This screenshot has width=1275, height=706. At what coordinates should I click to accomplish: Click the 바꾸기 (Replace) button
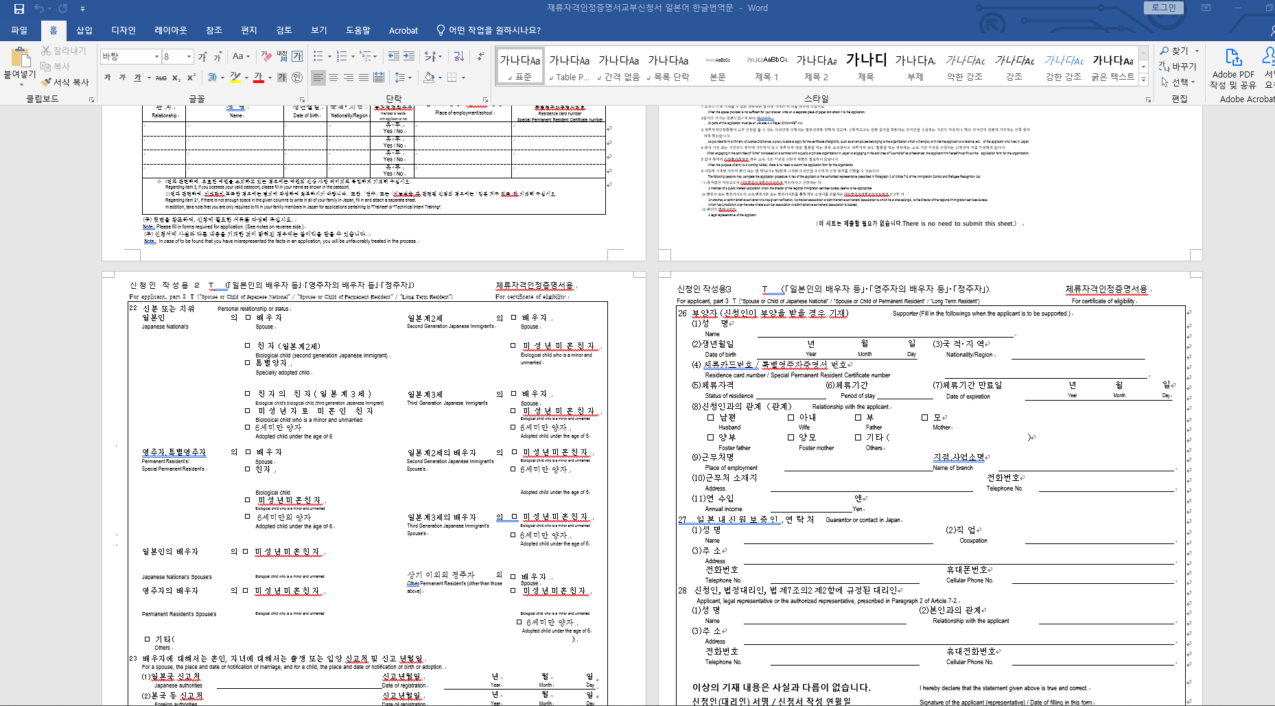[1178, 67]
